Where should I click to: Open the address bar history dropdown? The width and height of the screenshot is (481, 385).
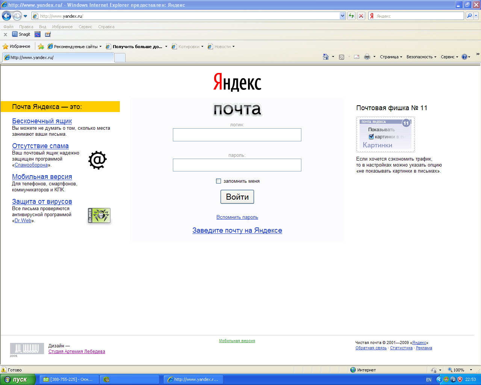tap(342, 16)
